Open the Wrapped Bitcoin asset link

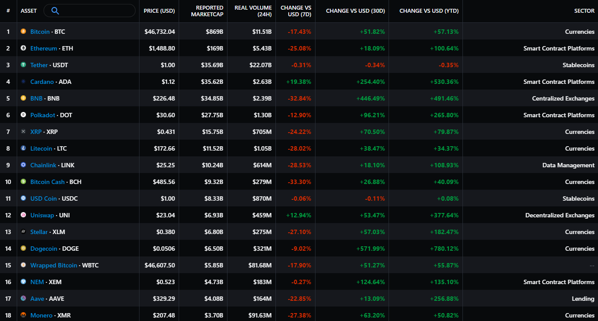tap(53, 265)
